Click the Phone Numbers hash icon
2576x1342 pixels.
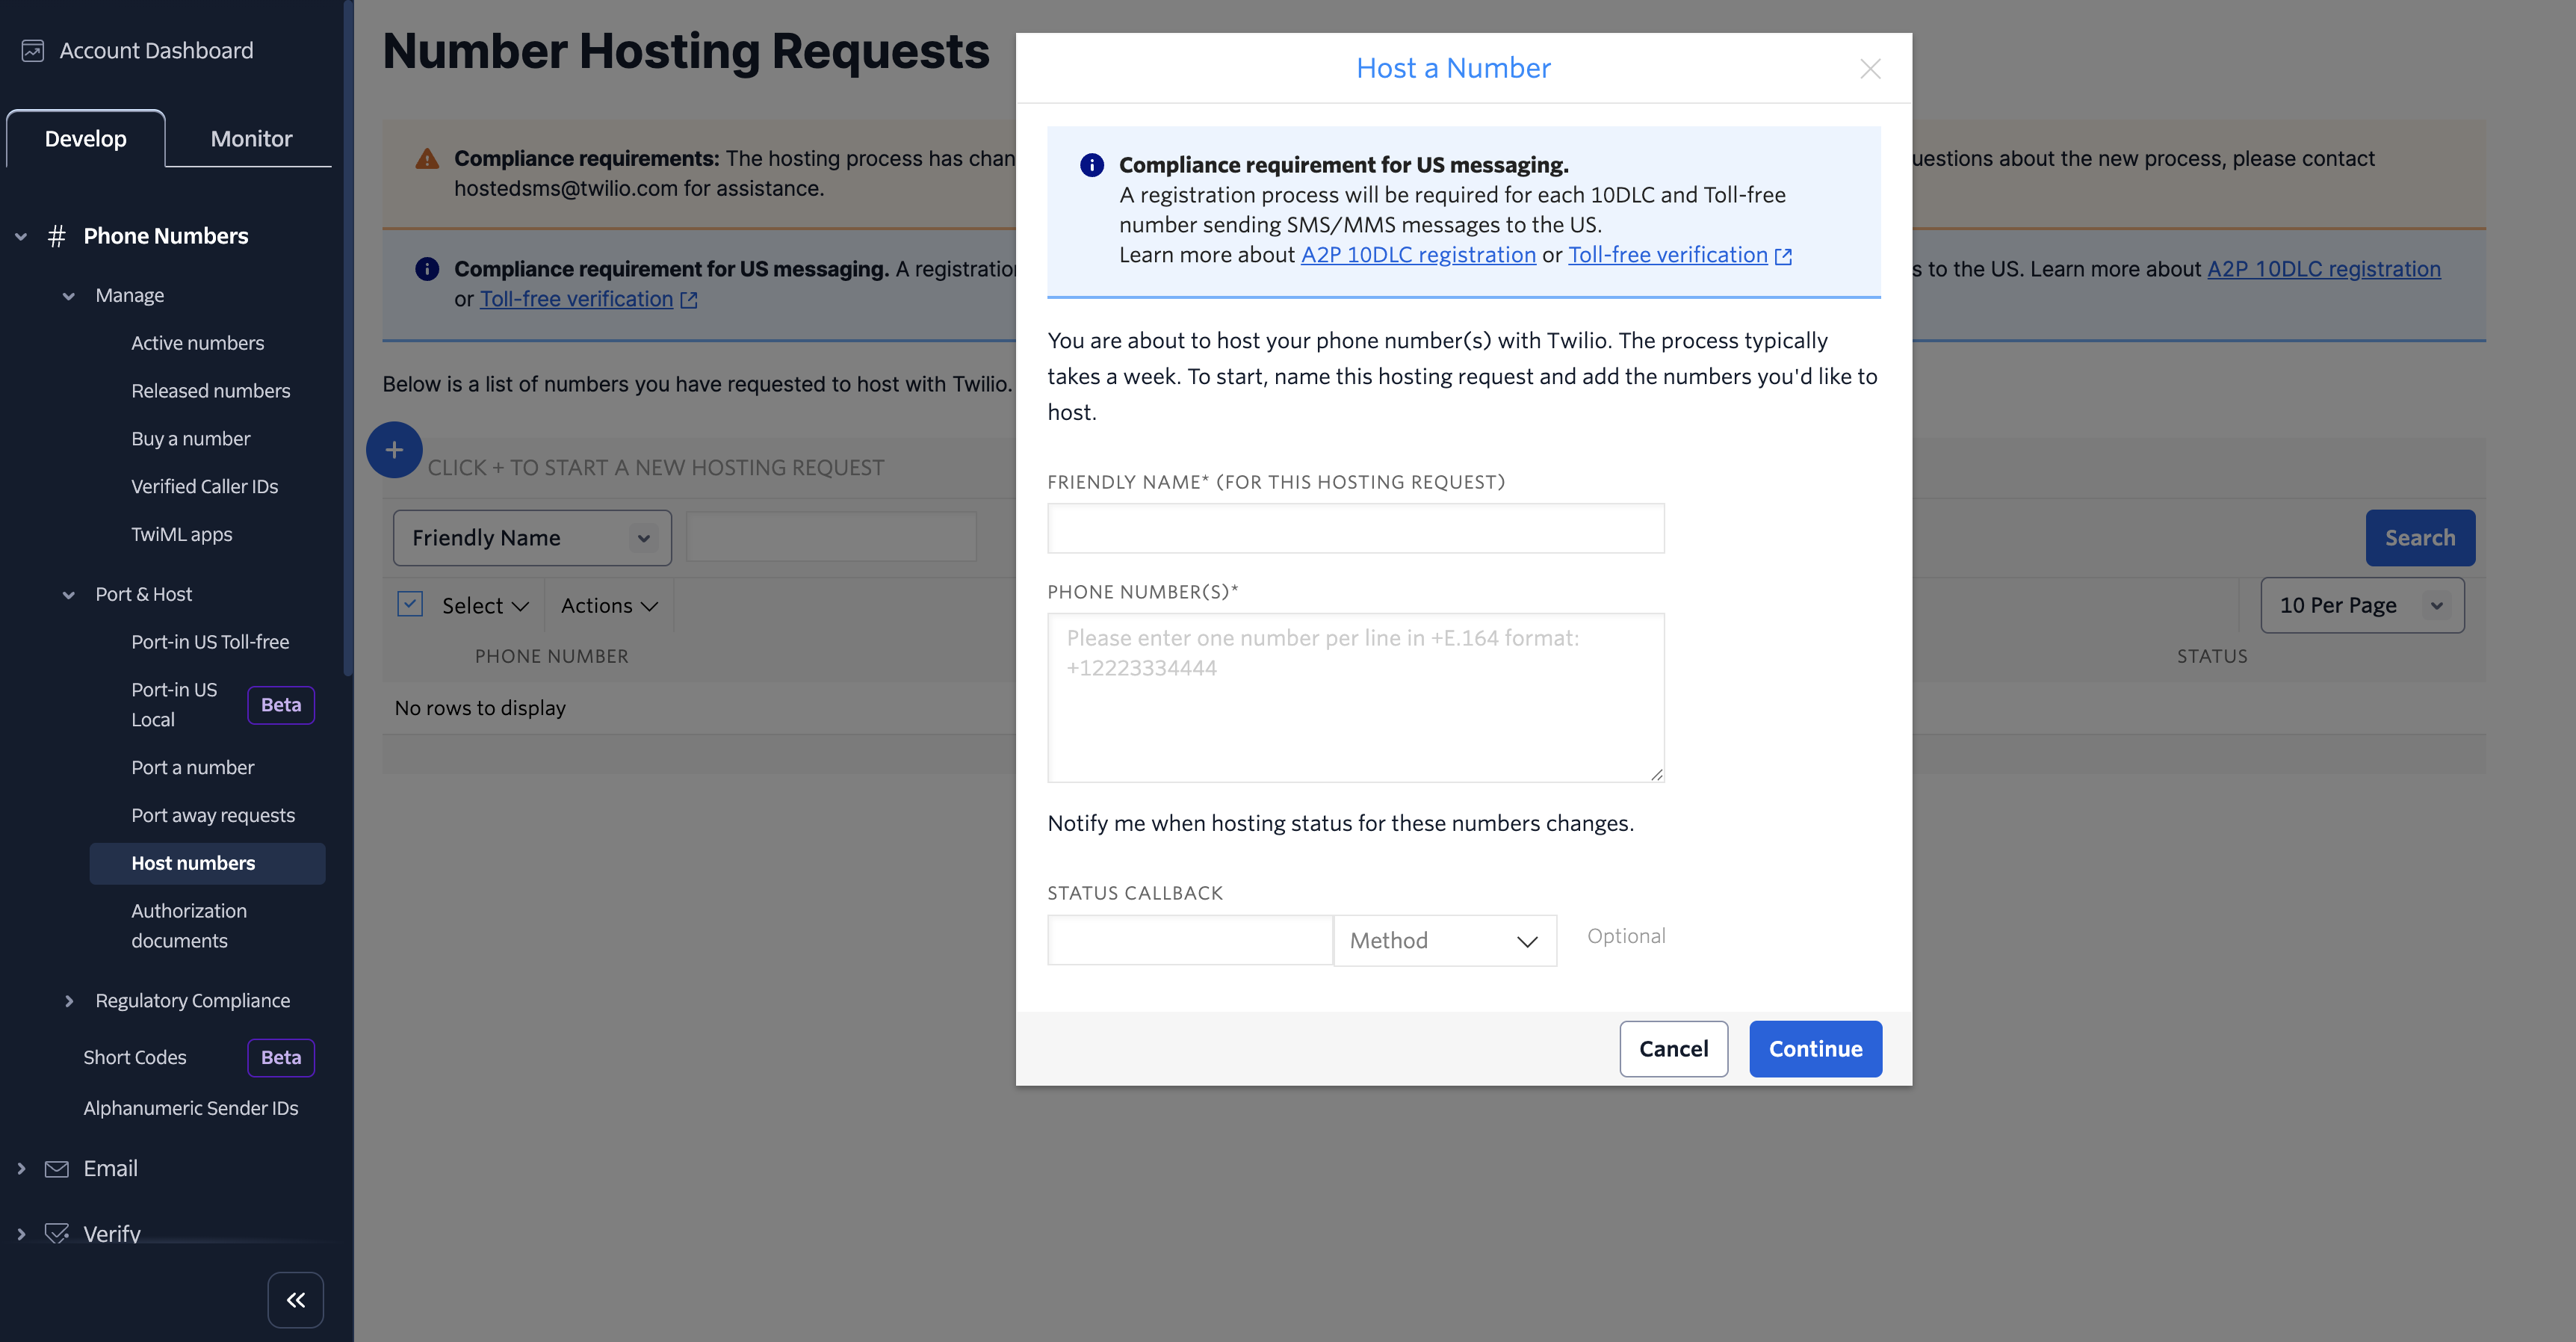[57, 236]
